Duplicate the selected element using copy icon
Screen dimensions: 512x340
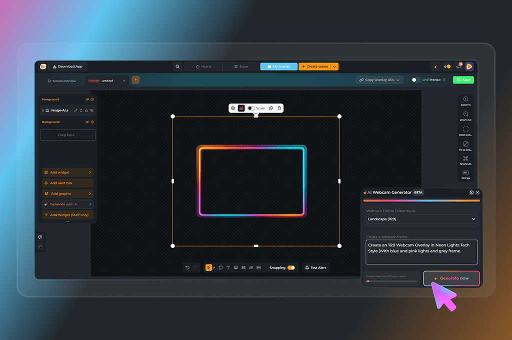tap(271, 108)
